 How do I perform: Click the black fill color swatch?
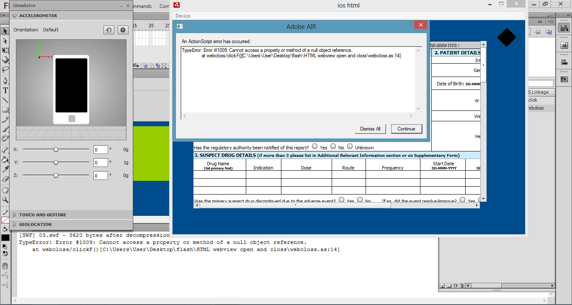[5, 238]
